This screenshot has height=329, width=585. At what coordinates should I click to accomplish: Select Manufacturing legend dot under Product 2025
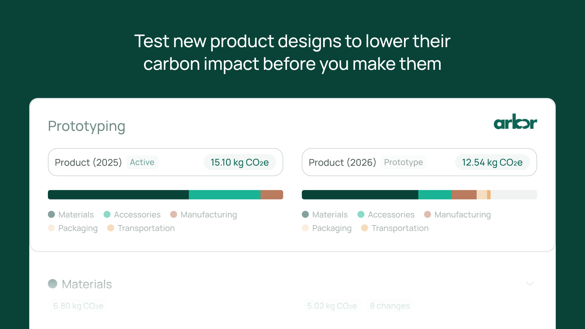pos(173,214)
